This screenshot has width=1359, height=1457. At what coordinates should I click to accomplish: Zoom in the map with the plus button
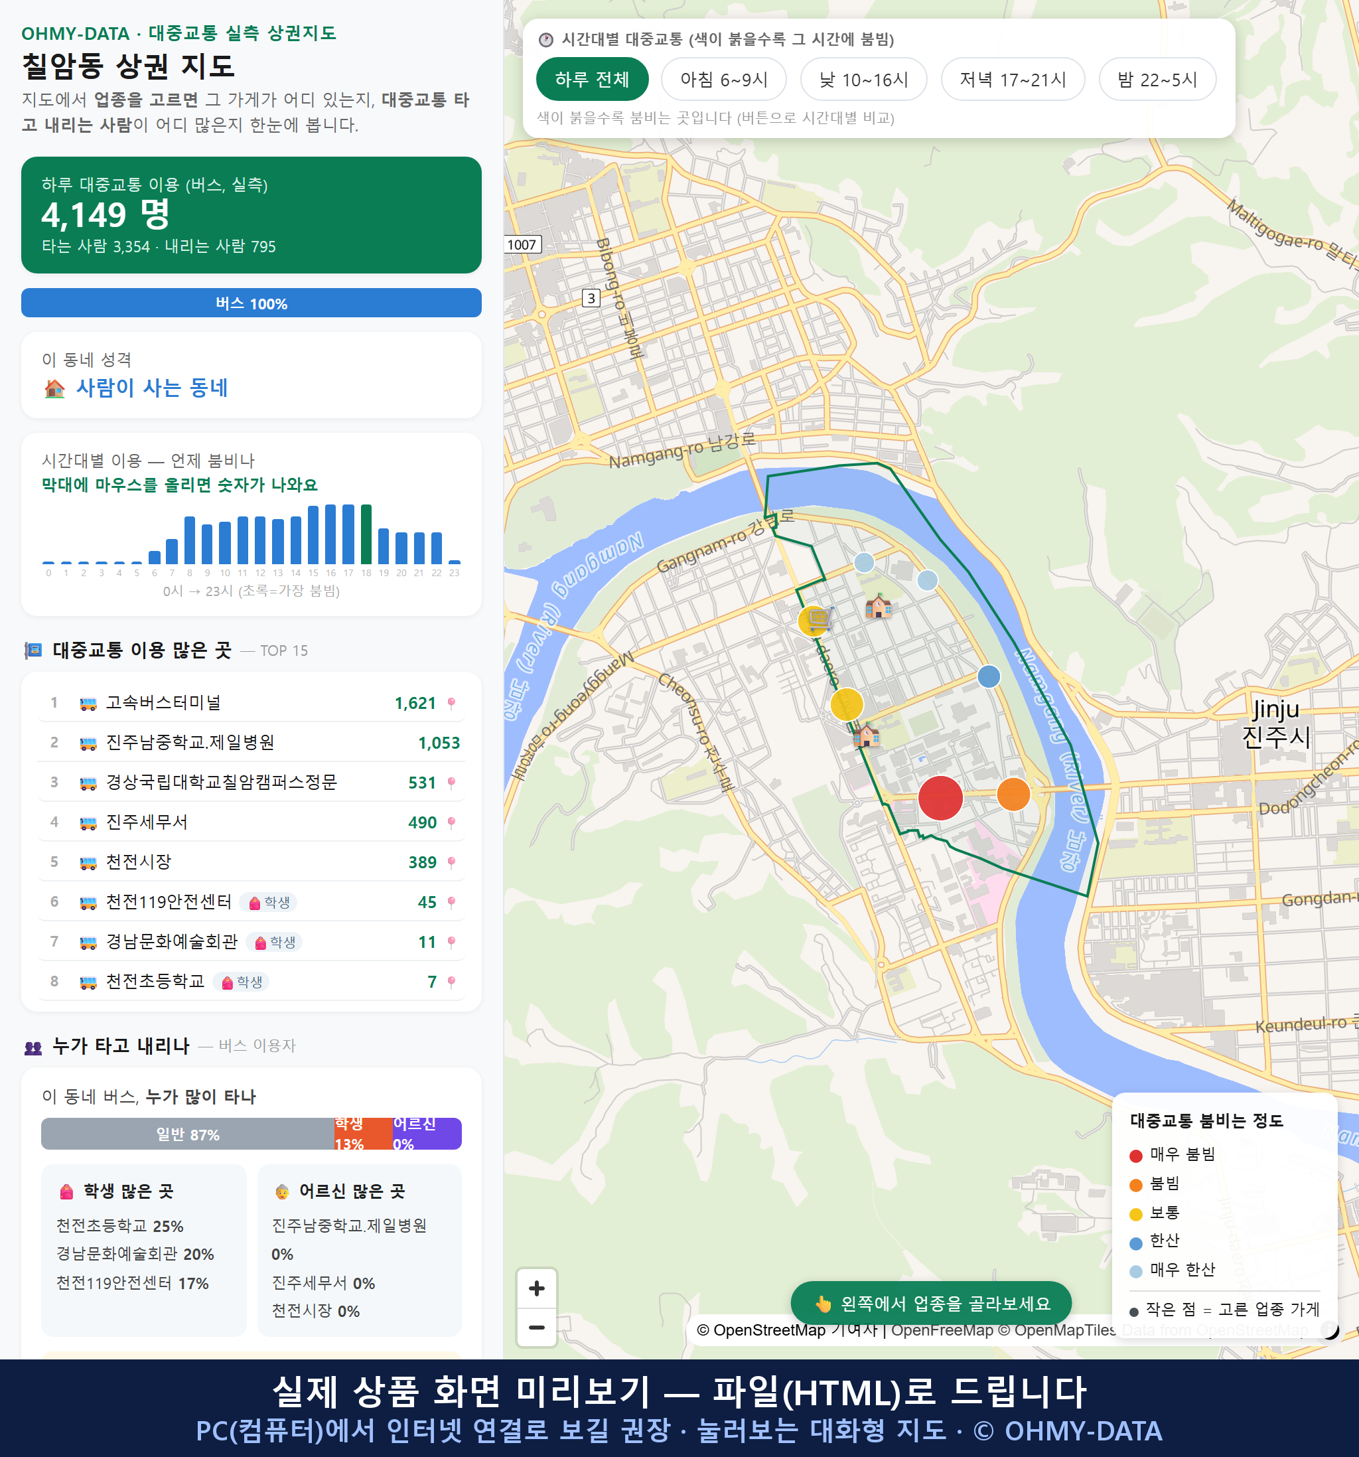pos(536,1288)
